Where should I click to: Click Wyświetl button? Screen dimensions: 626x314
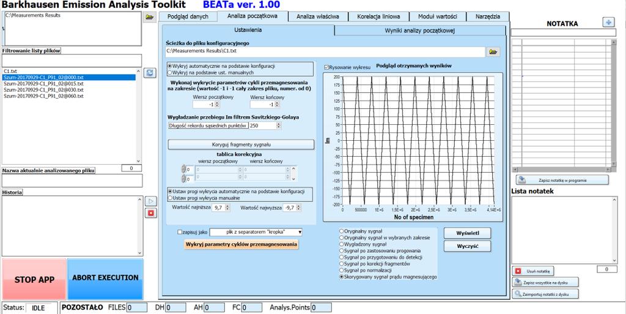click(467, 233)
